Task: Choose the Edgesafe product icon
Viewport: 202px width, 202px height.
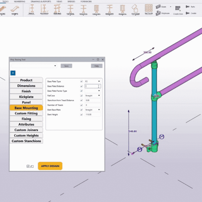Action: point(109,10)
